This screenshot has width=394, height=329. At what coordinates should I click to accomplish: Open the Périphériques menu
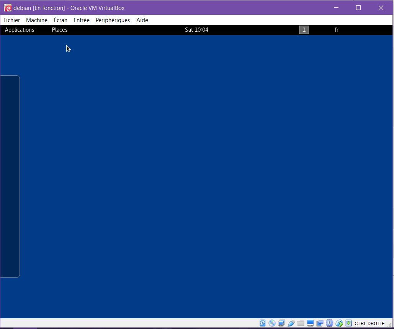click(x=113, y=20)
